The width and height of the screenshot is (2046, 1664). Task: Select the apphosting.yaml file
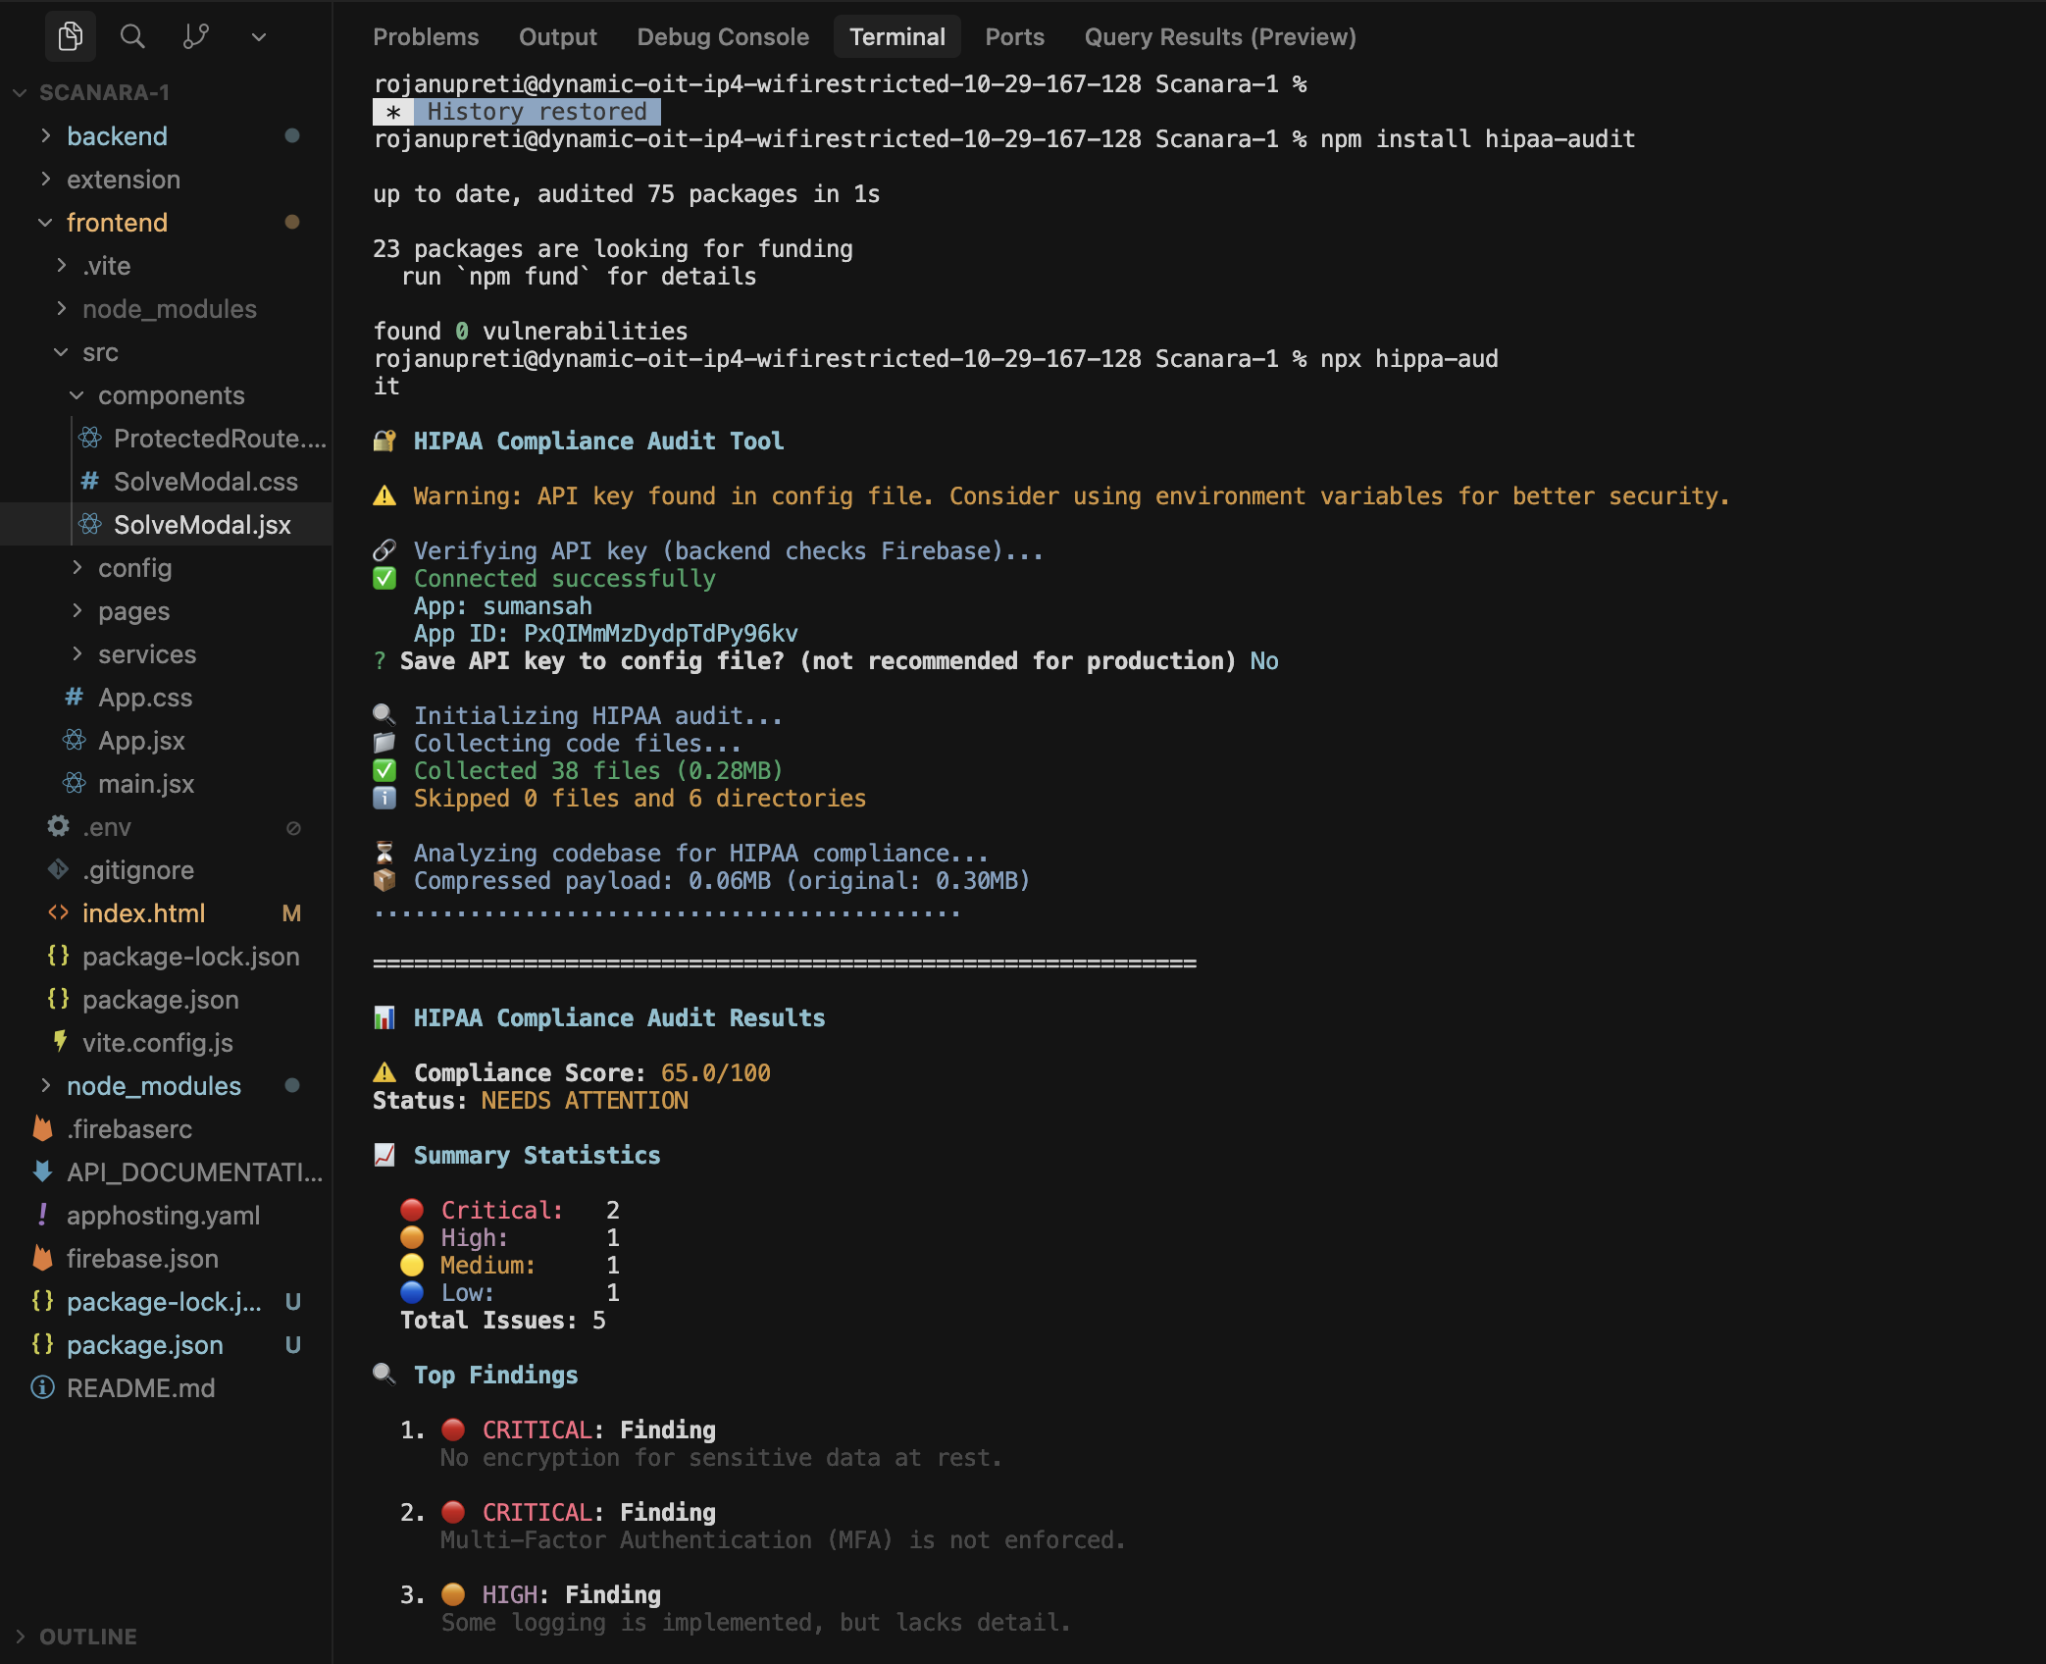pyautogui.click(x=163, y=1215)
